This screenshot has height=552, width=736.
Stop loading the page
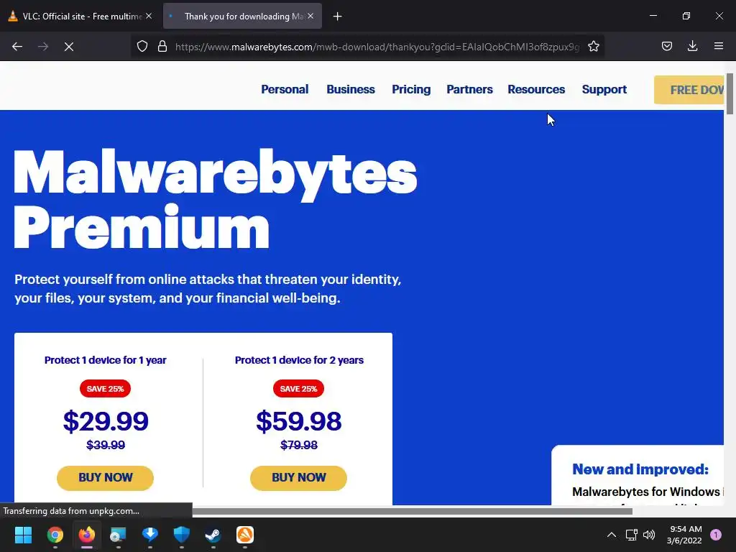(68, 47)
